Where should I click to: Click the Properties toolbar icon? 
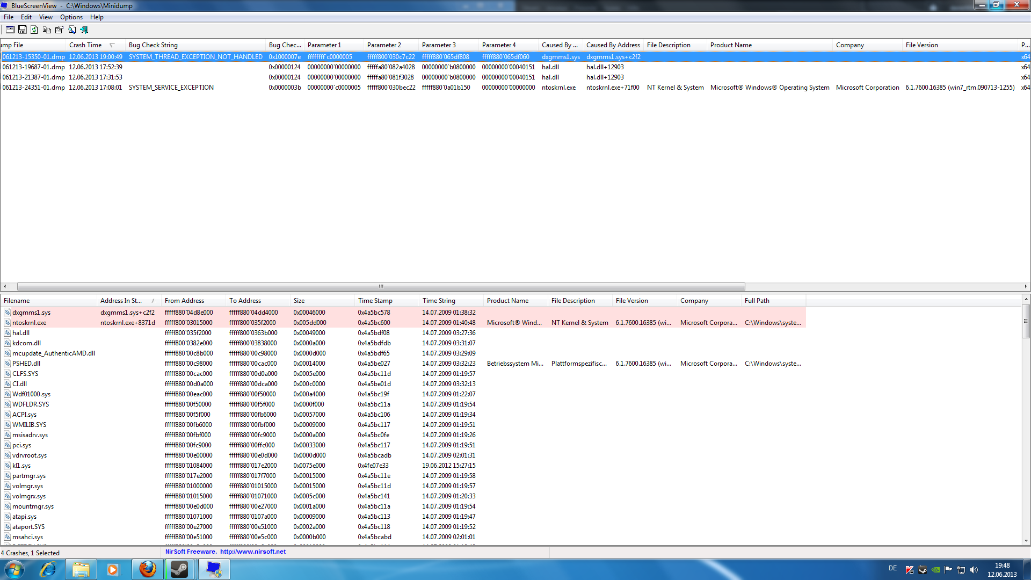click(x=59, y=30)
